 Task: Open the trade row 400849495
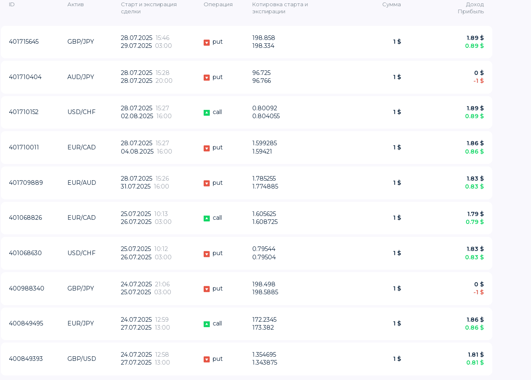coord(247,323)
